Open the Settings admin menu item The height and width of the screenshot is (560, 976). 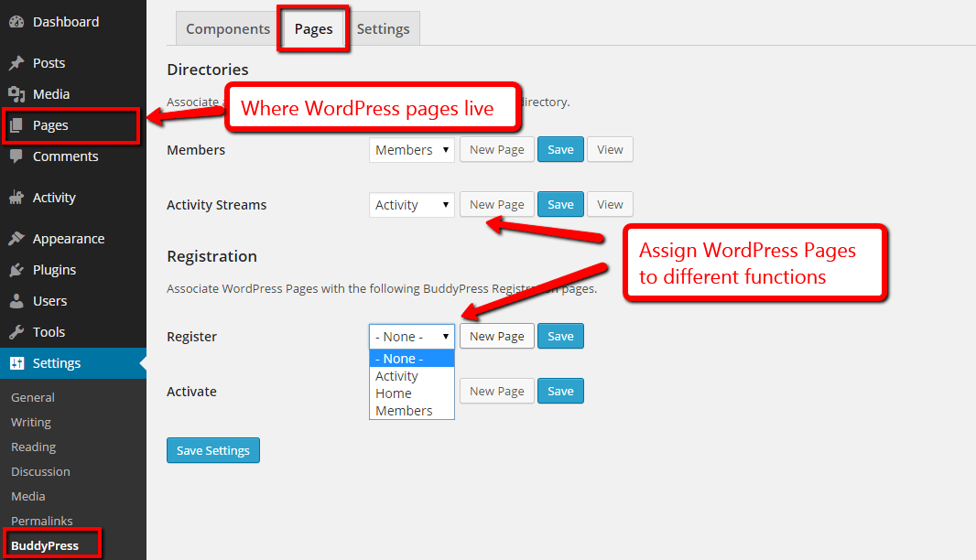[x=73, y=362]
